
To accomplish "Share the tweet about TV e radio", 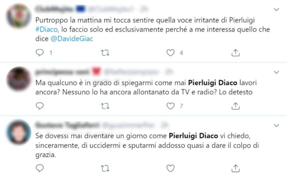I will (235, 106).
